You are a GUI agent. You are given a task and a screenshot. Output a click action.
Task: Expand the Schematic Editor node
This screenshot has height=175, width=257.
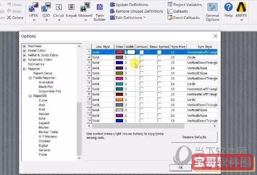(x=25, y=60)
